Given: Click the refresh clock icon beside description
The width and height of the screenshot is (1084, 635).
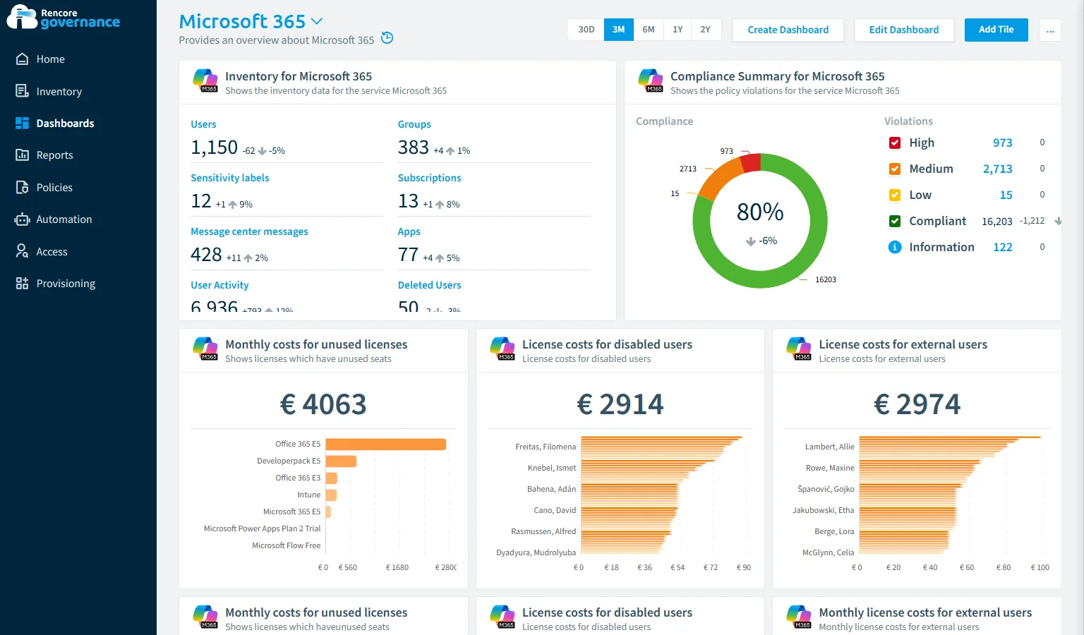Looking at the screenshot, I should 387,38.
